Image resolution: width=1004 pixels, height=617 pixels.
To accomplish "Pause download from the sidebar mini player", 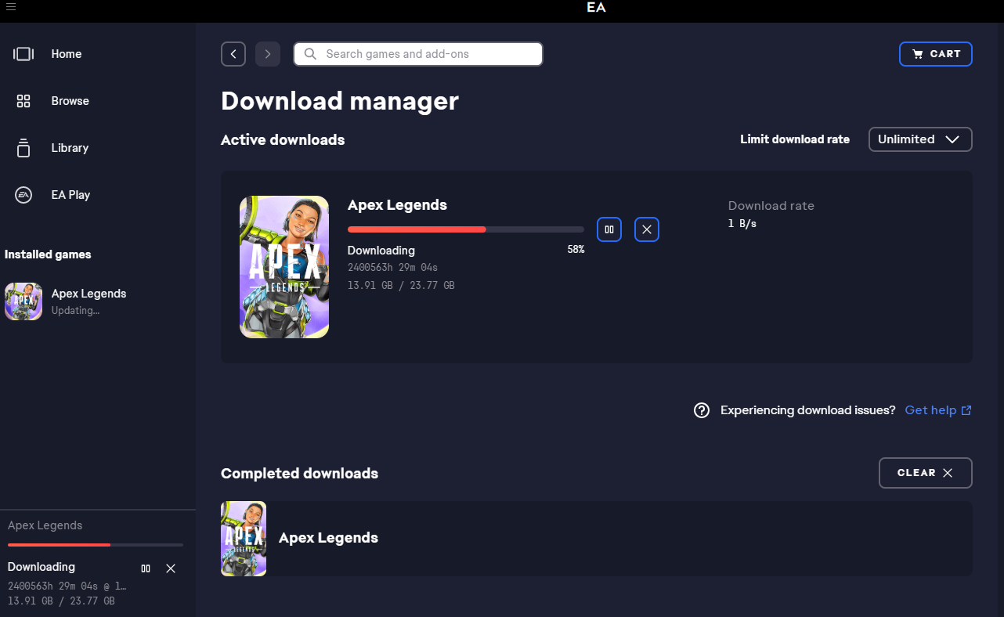I will coord(146,568).
